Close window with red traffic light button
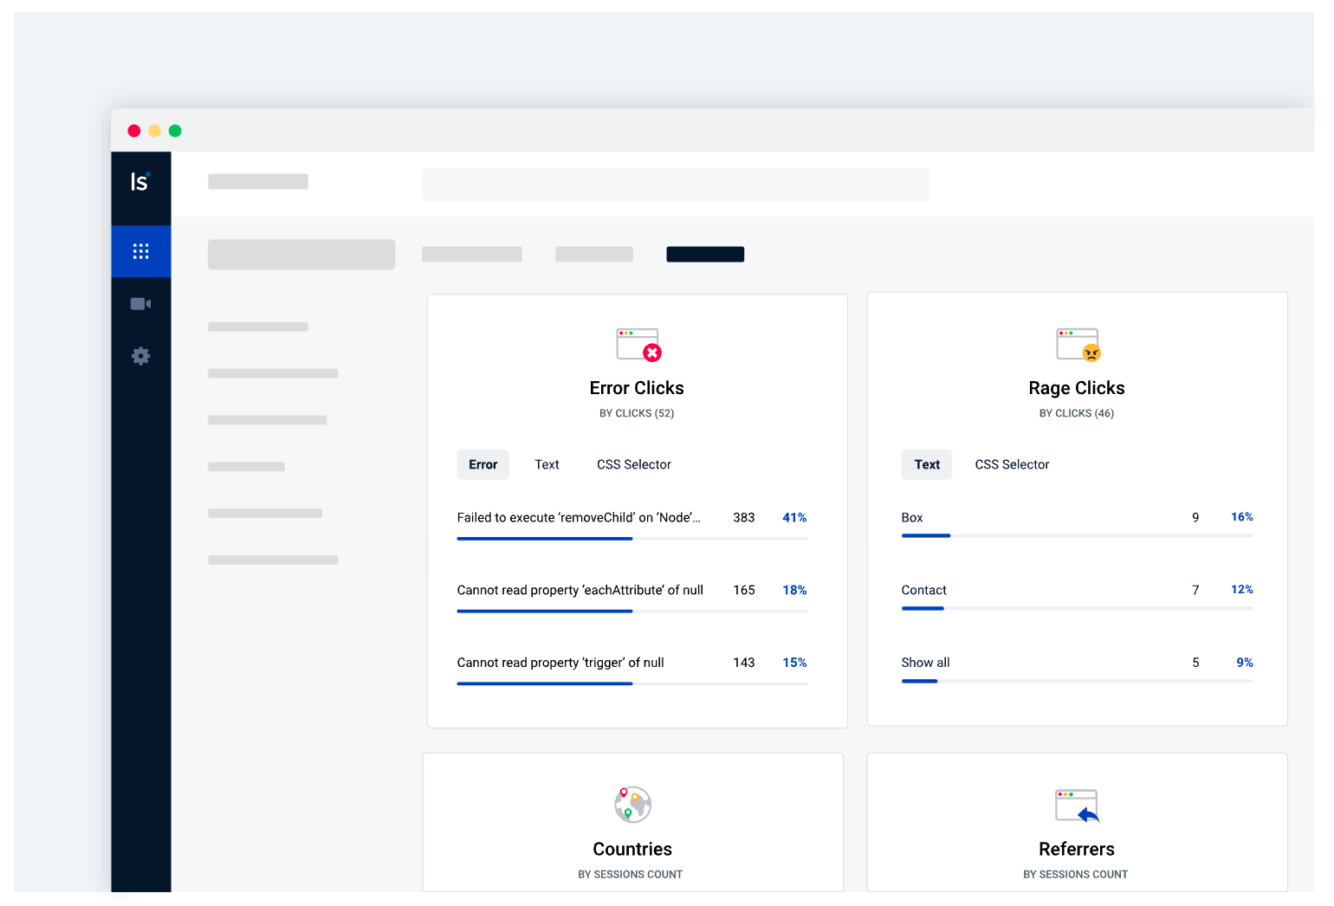The image size is (1334, 906). tap(134, 131)
